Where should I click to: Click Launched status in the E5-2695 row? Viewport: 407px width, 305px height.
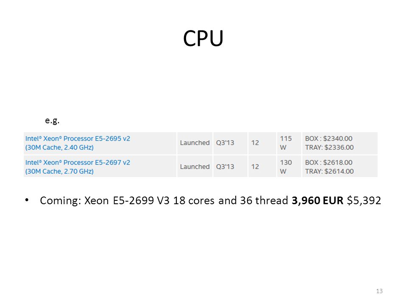click(x=195, y=143)
